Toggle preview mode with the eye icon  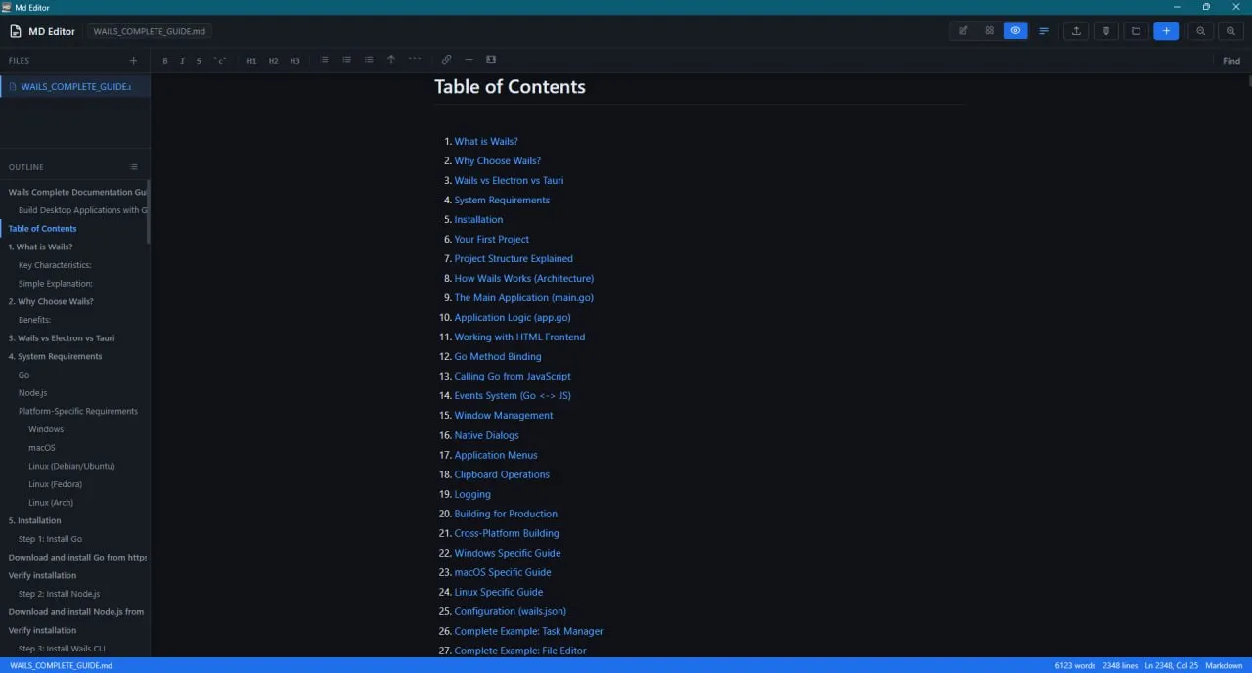coord(1015,31)
